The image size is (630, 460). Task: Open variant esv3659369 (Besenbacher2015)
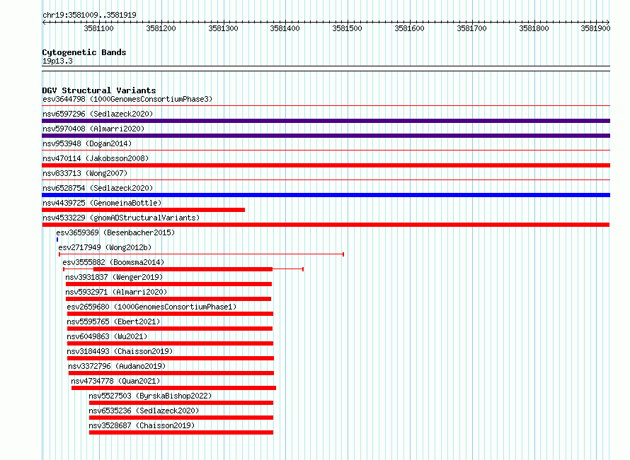point(115,232)
